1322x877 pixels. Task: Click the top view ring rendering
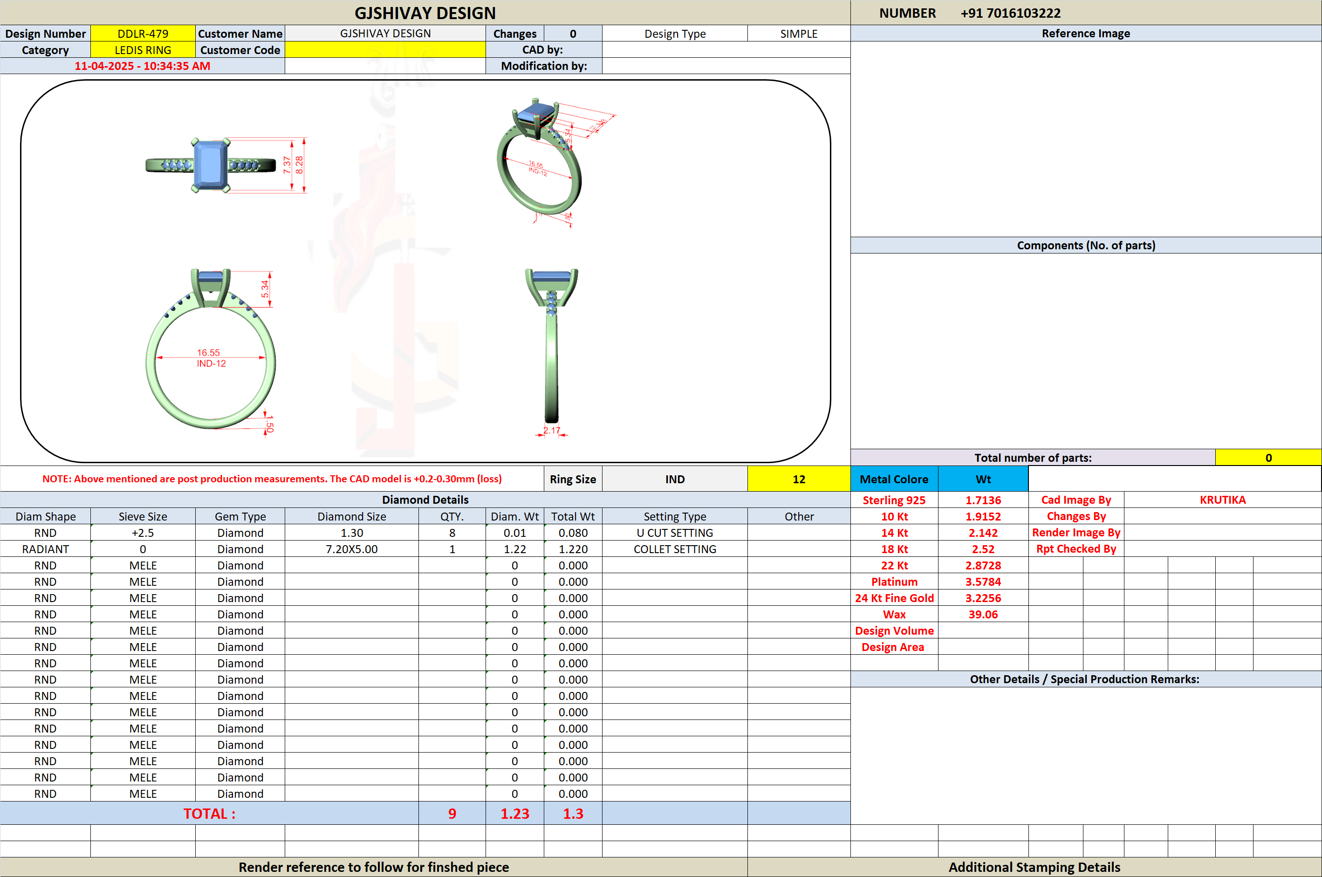click(211, 165)
